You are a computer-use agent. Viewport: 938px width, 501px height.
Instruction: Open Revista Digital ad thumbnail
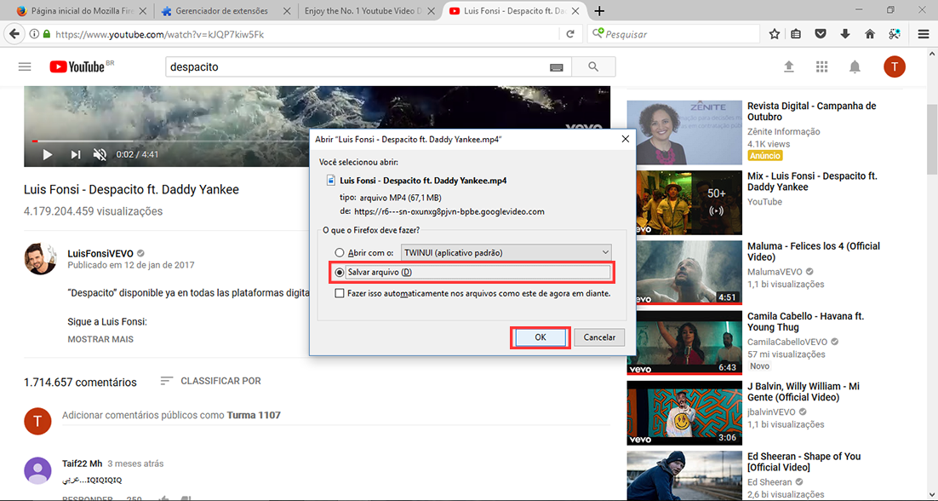(x=684, y=132)
